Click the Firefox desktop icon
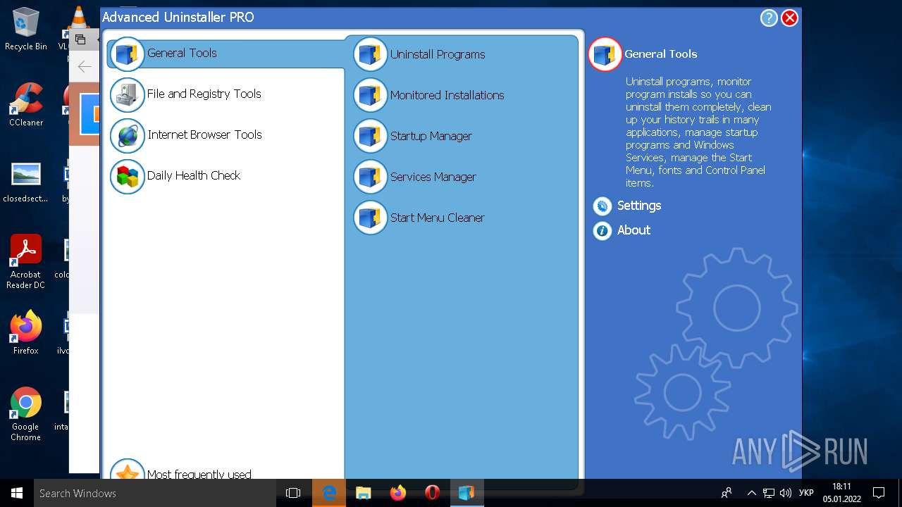Viewport: 902px width, 507px height. point(26,332)
